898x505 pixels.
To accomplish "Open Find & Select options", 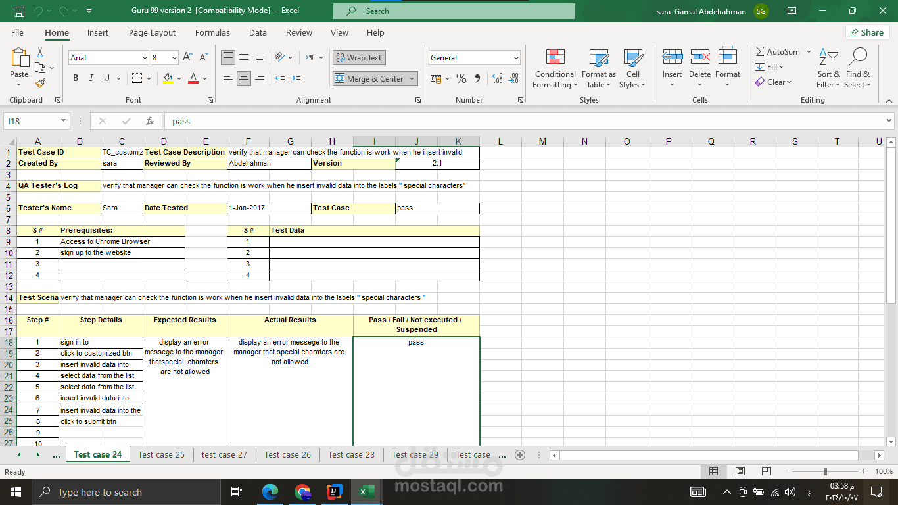I will 857,68.
